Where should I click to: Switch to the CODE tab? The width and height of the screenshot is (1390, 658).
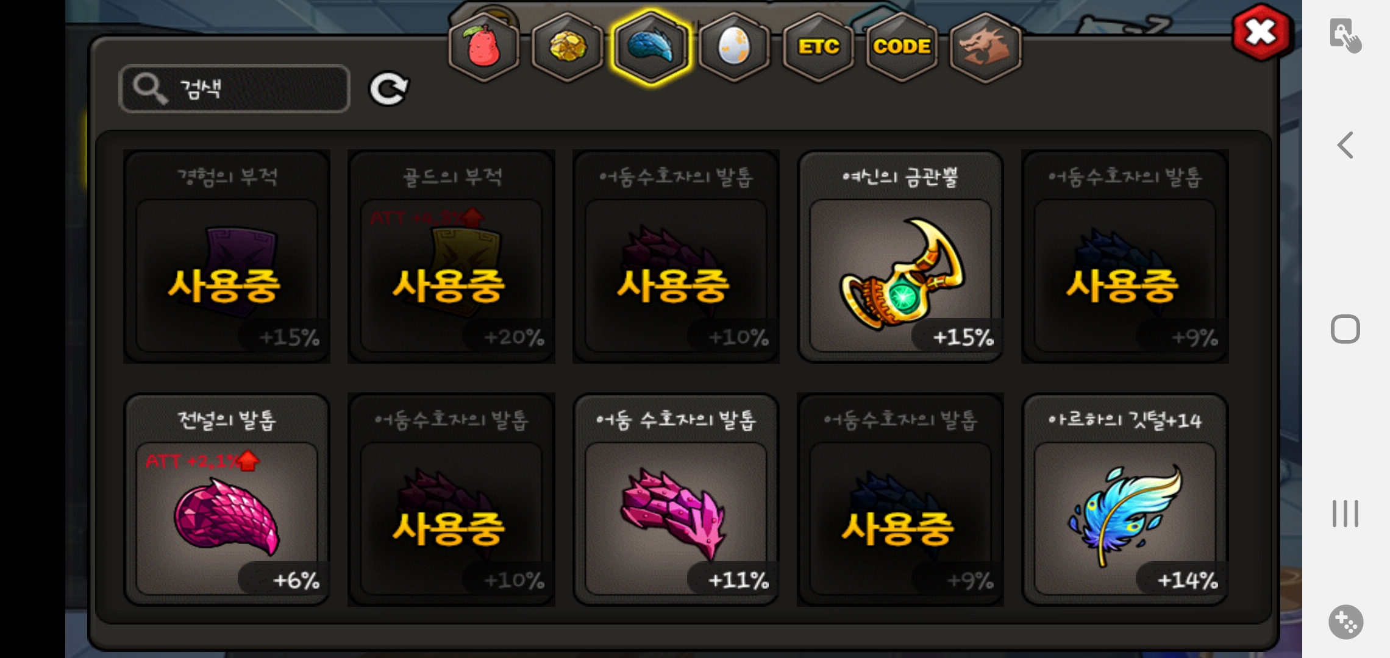[902, 48]
